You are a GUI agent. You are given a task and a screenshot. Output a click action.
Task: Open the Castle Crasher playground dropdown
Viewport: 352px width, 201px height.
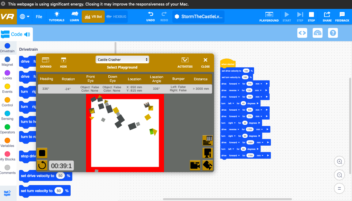point(122,60)
